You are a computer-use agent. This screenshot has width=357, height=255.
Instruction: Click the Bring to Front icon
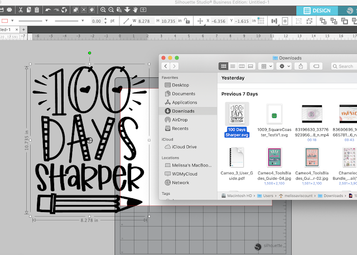(x=323, y=21)
